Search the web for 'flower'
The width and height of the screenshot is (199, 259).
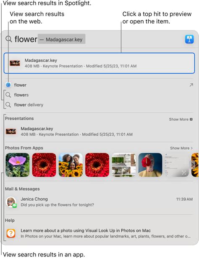coord(99,85)
